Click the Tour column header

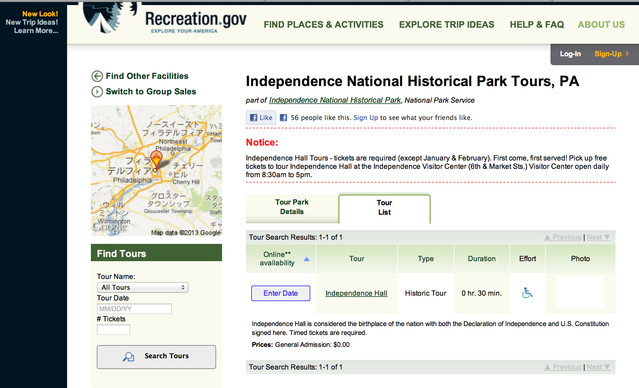[x=357, y=259]
